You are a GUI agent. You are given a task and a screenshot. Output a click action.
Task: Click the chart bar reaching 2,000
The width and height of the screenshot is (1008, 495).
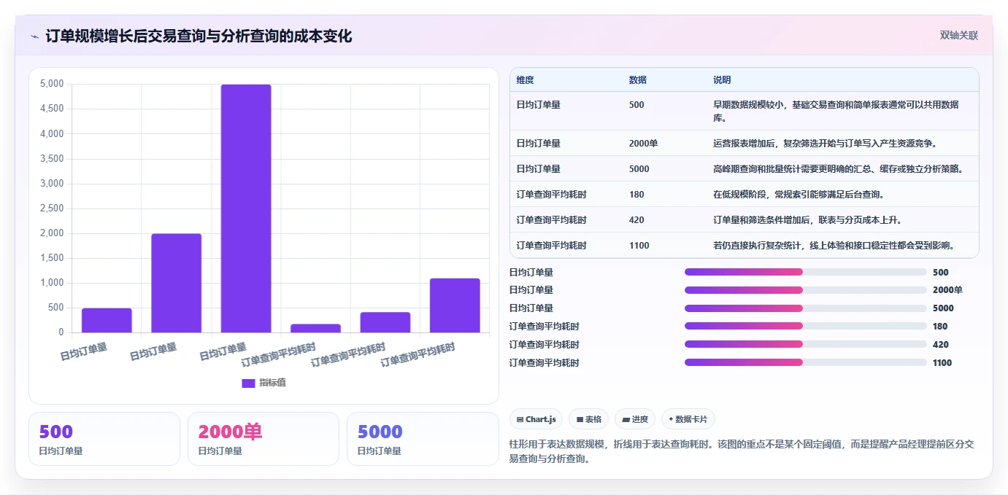point(176,283)
